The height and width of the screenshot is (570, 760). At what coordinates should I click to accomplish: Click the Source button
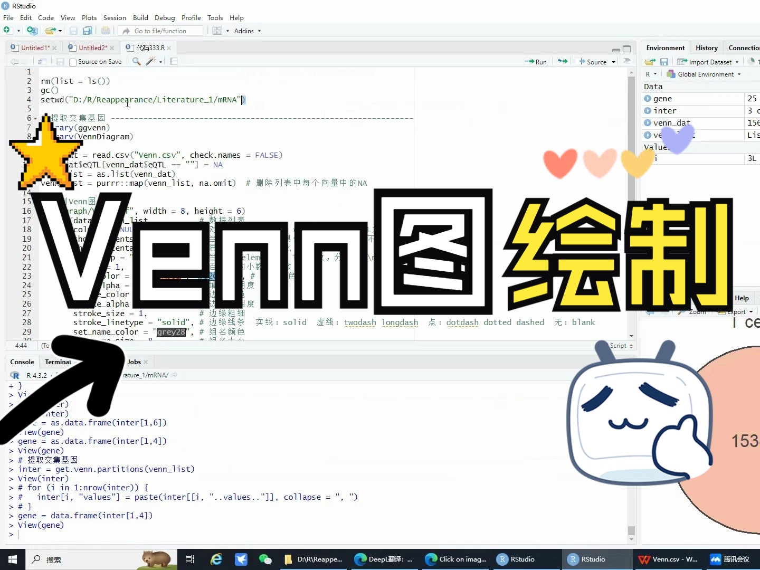593,62
